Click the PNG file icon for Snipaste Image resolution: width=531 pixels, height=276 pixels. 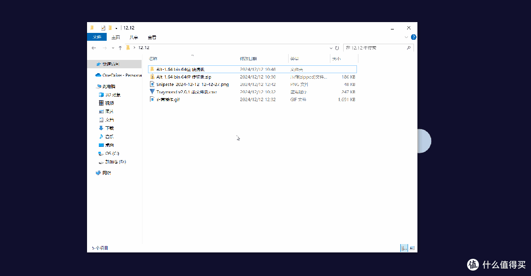152,84
